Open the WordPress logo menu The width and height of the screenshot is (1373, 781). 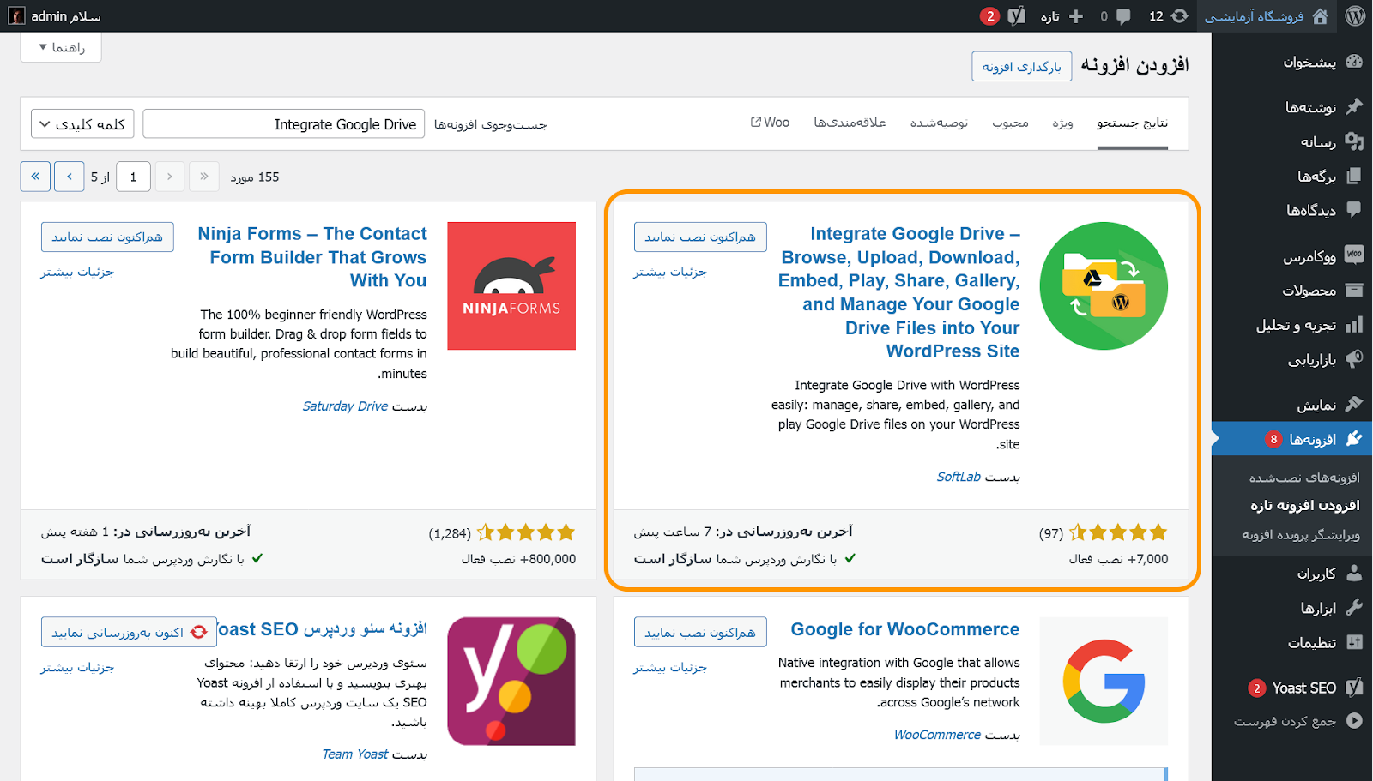(x=1355, y=16)
